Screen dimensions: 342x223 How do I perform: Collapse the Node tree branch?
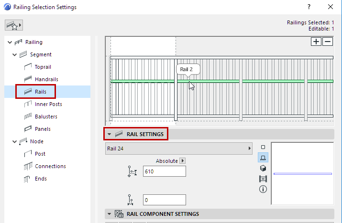[x=15, y=142]
